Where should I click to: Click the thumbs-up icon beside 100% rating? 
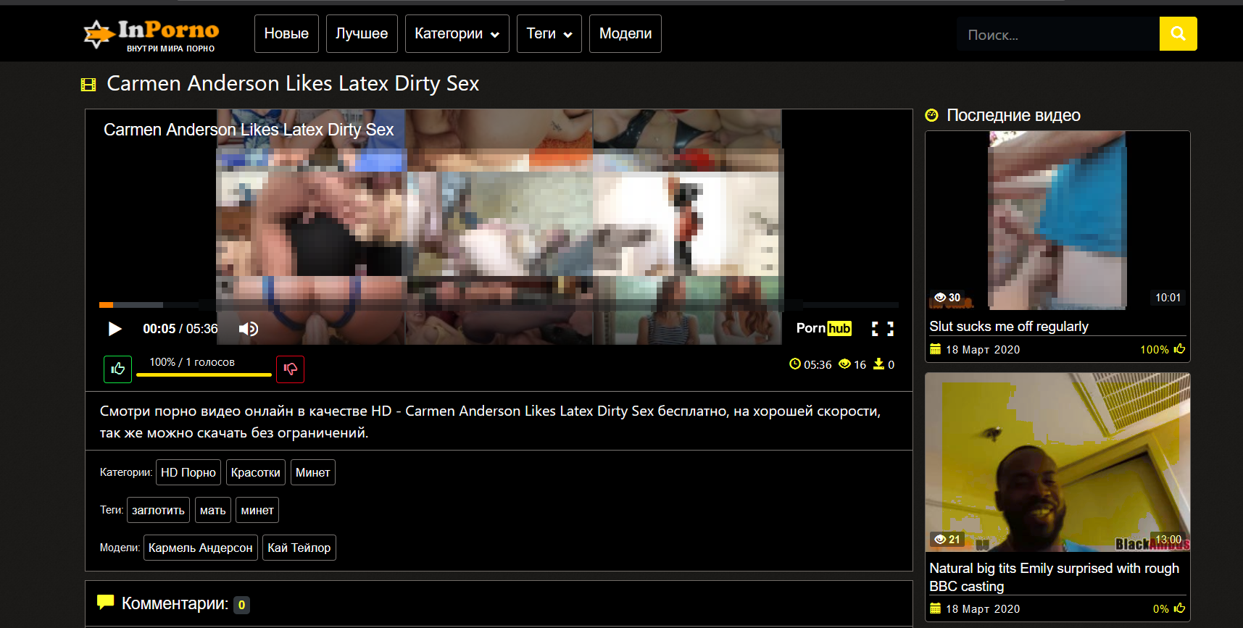click(x=1179, y=349)
